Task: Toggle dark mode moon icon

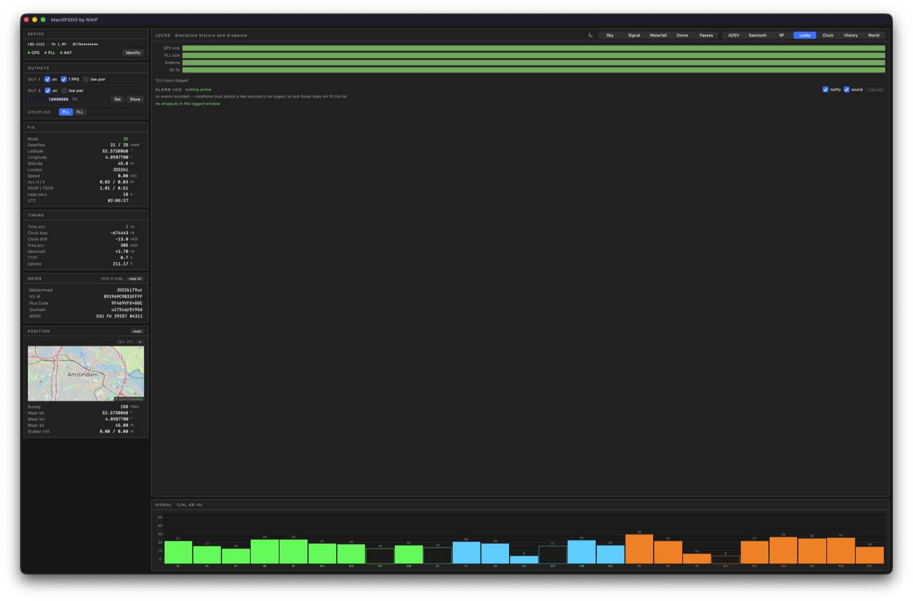Action: point(591,35)
